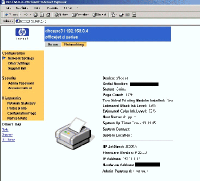The image size is (200, 181).
Task: Click the Home icon in toolbar
Action: [x=48, y=15]
